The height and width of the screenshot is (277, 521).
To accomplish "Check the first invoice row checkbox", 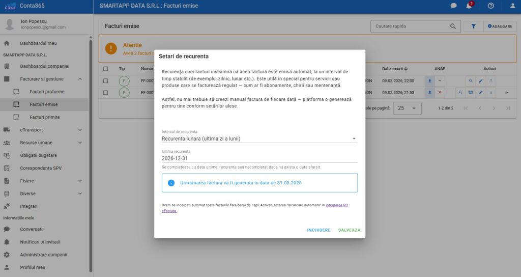I will (105, 80).
